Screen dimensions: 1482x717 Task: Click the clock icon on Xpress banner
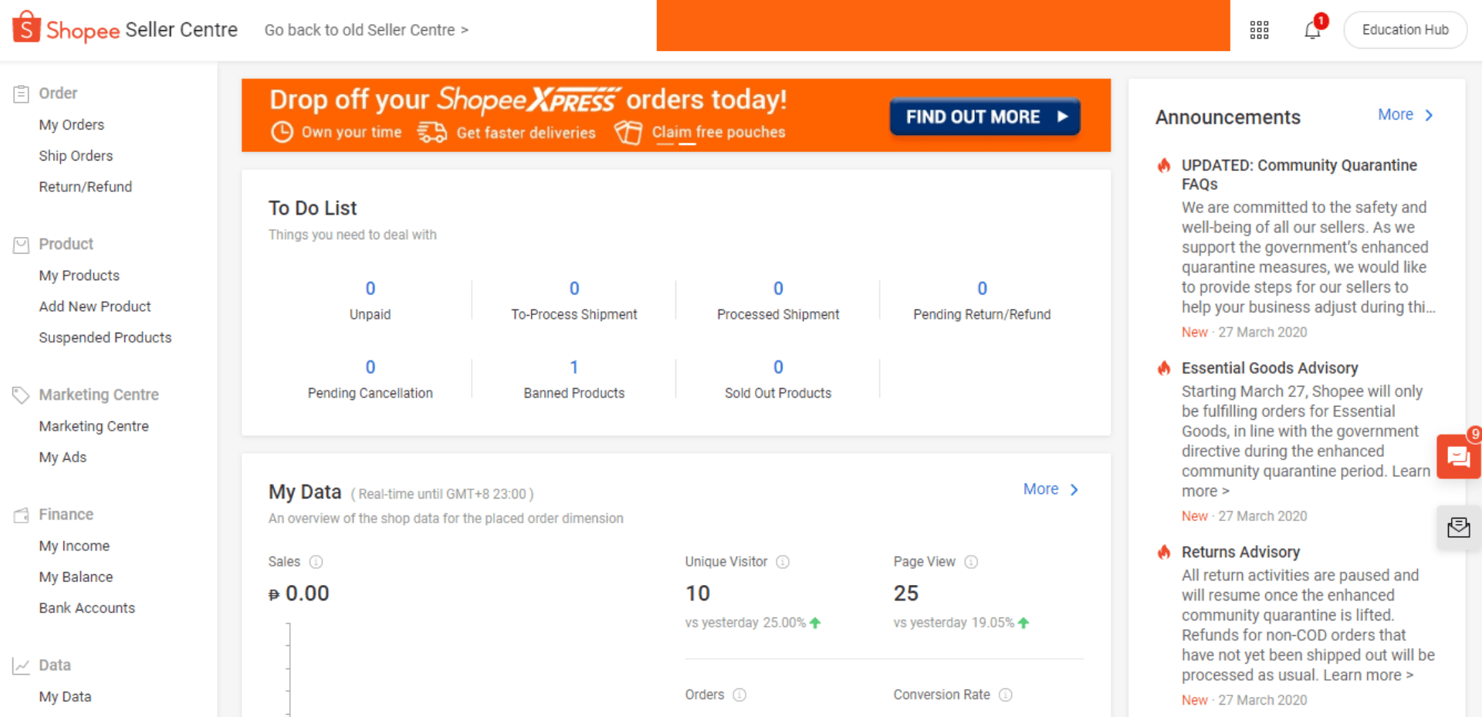pyautogui.click(x=282, y=132)
